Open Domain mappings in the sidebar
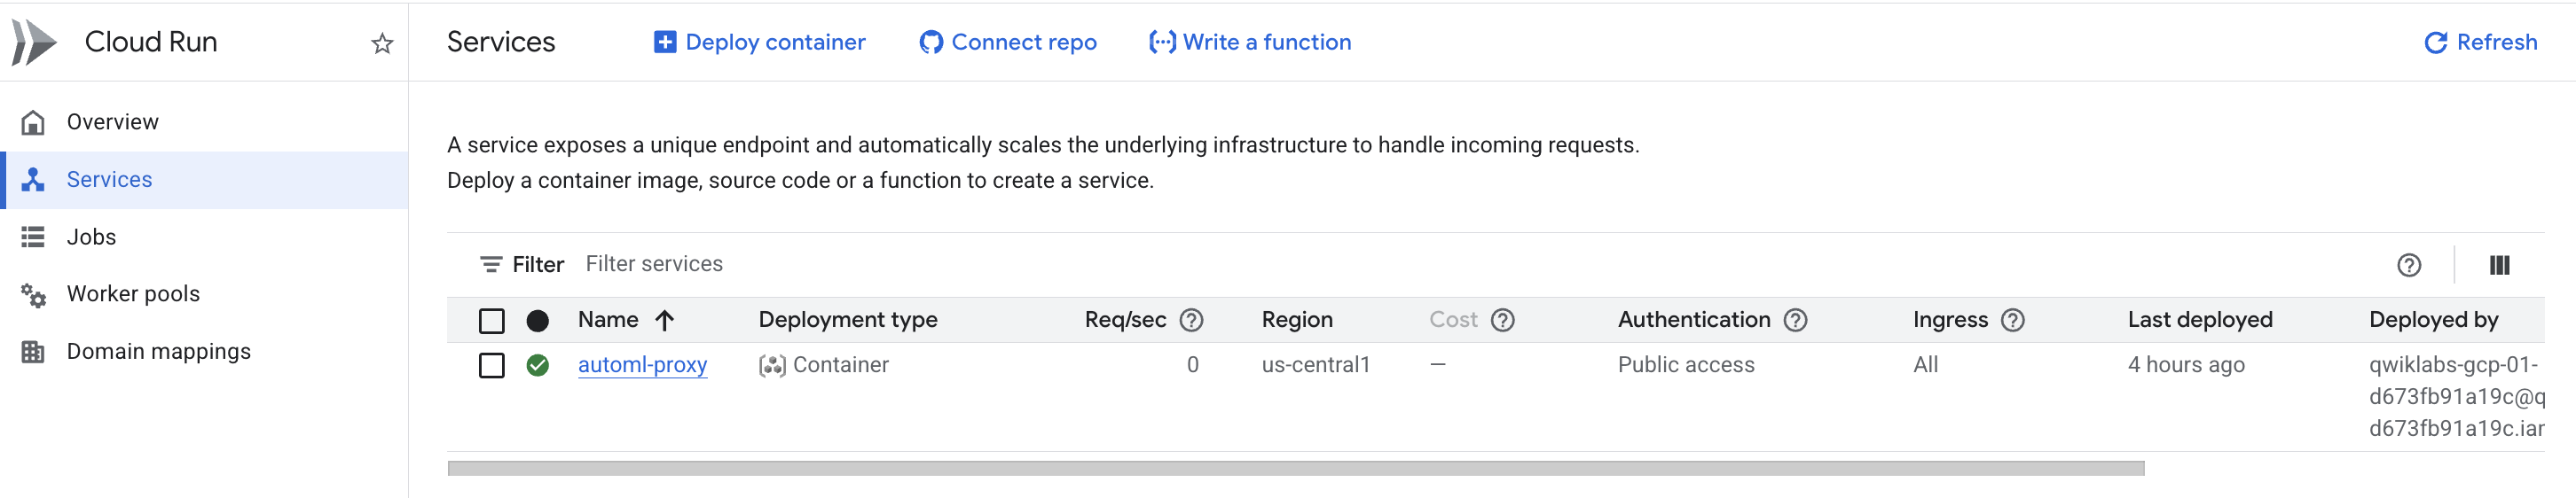This screenshot has height=498, width=2576. pyautogui.click(x=158, y=351)
